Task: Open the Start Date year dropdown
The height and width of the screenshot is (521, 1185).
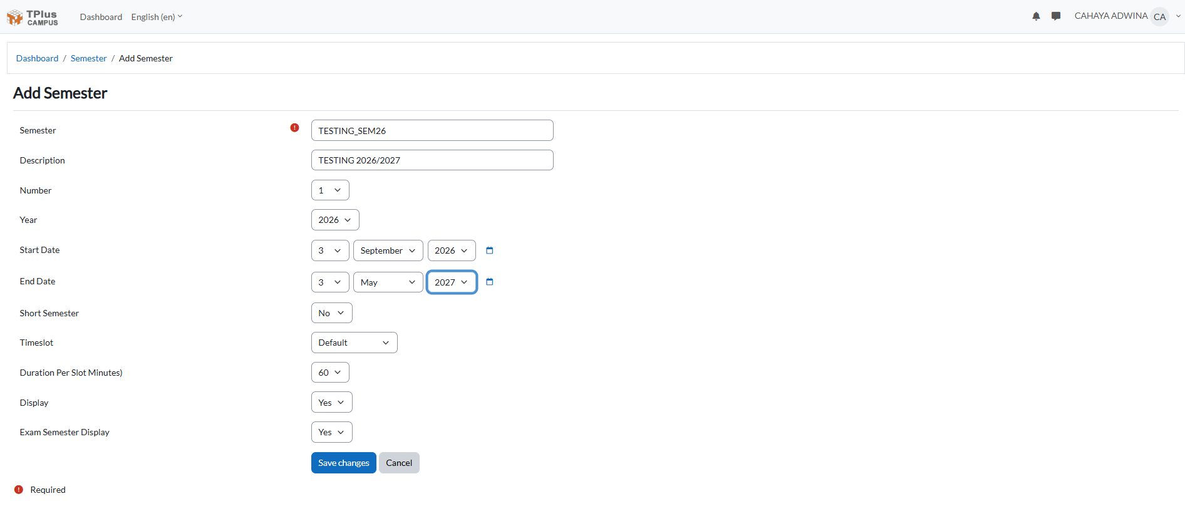Action: click(452, 250)
